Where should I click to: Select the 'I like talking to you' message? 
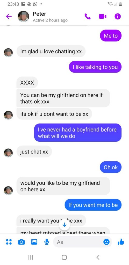tap(95, 67)
